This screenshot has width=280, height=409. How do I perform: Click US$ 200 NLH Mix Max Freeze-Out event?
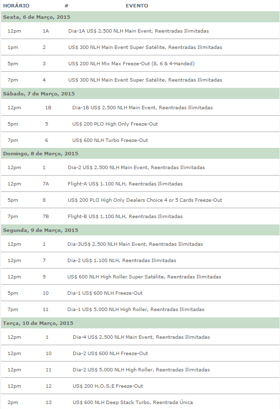(x=131, y=63)
